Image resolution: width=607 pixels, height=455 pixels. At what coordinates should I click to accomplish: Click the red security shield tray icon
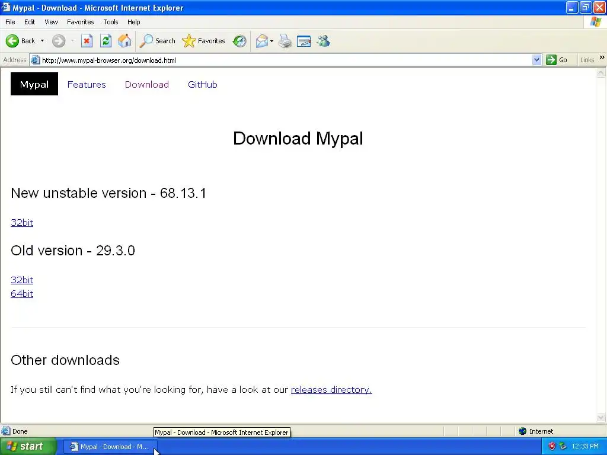[552, 447]
